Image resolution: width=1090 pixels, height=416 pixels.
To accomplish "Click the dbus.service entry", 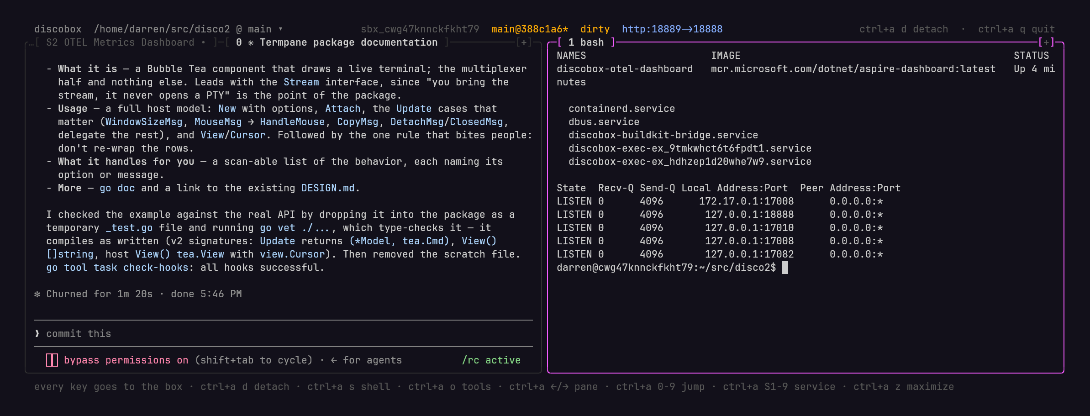I will pos(604,122).
